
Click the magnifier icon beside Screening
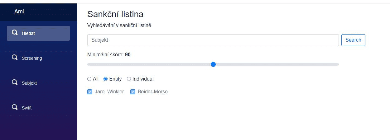pyautogui.click(x=15, y=58)
